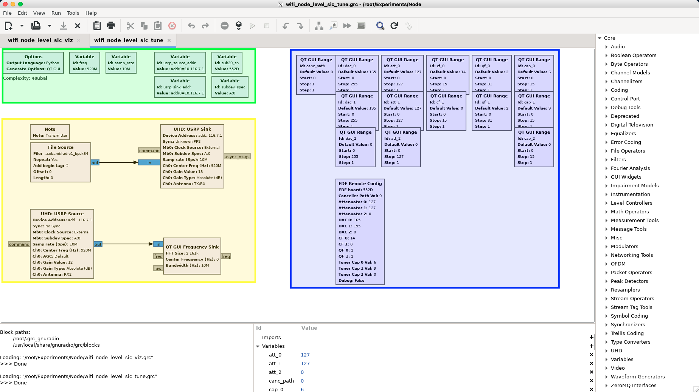Remove the att_0 variable
This screenshot has width=699, height=392.
591,355
